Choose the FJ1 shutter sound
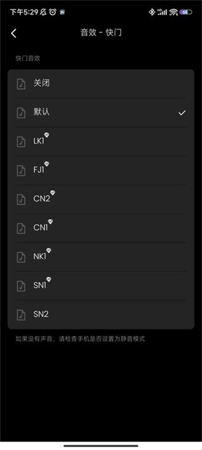The width and height of the screenshot is (202, 450). 101,170
